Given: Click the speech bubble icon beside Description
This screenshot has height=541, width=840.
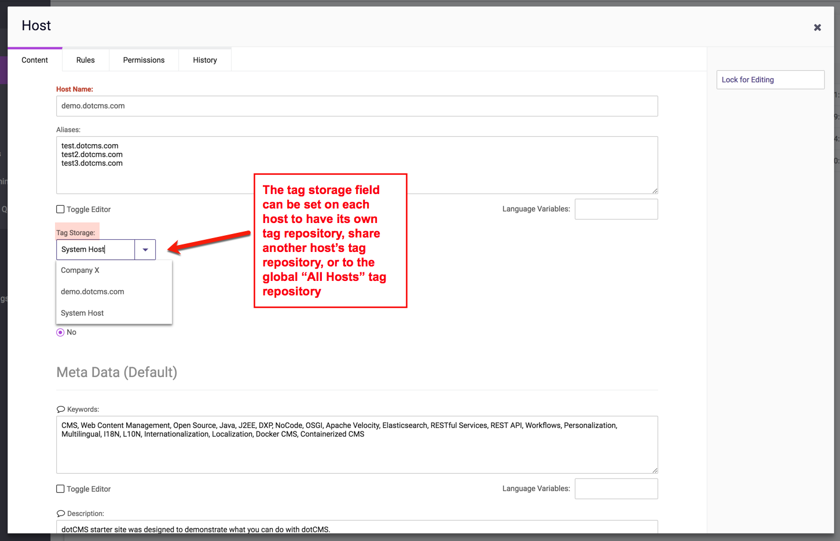Looking at the screenshot, I should (x=61, y=514).
